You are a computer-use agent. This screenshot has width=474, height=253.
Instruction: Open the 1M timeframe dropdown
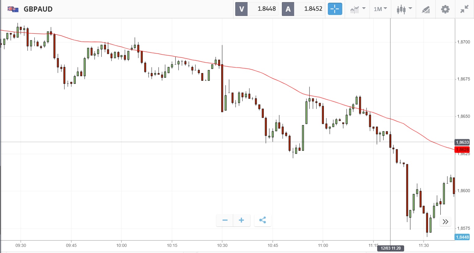click(x=380, y=9)
